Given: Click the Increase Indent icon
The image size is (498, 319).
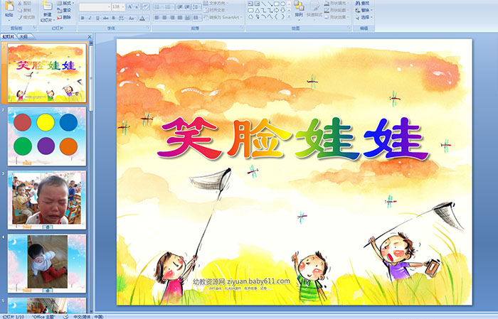Looking at the screenshot, I should [x=187, y=7].
